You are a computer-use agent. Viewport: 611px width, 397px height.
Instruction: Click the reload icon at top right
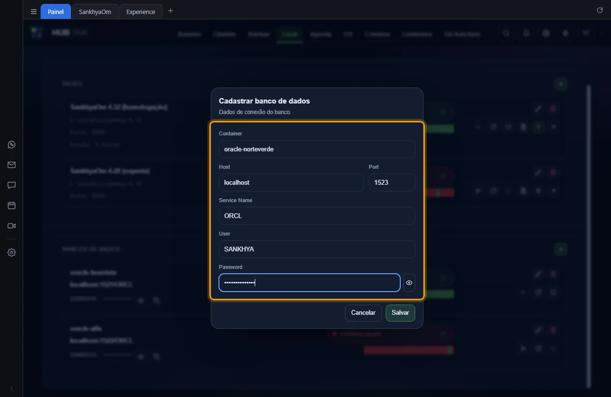click(x=600, y=10)
